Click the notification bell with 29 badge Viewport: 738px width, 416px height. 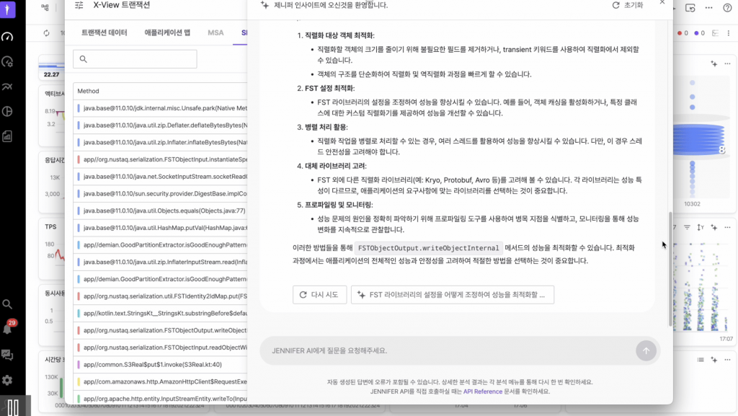click(7, 329)
